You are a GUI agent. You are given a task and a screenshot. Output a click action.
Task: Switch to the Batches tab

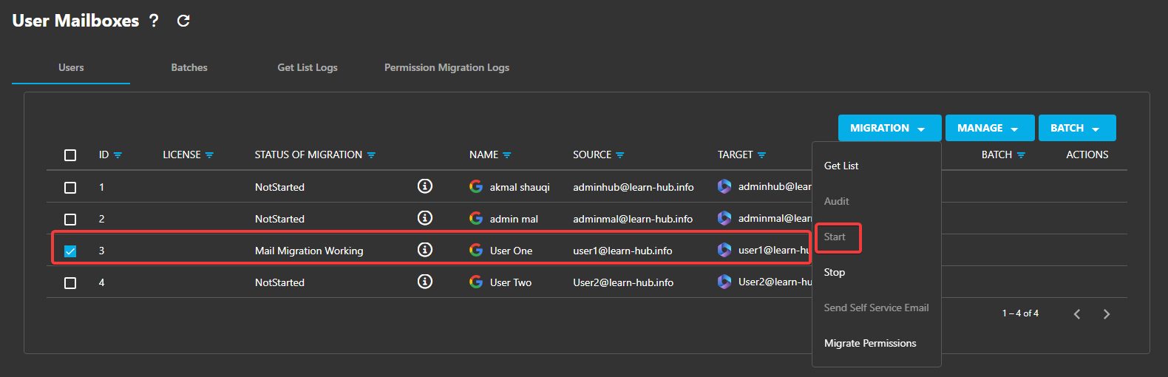click(x=189, y=67)
